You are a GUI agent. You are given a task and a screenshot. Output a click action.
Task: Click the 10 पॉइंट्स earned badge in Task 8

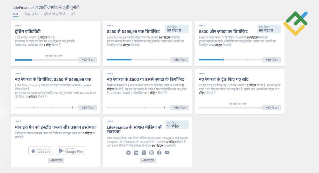click(x=177, y=125)
